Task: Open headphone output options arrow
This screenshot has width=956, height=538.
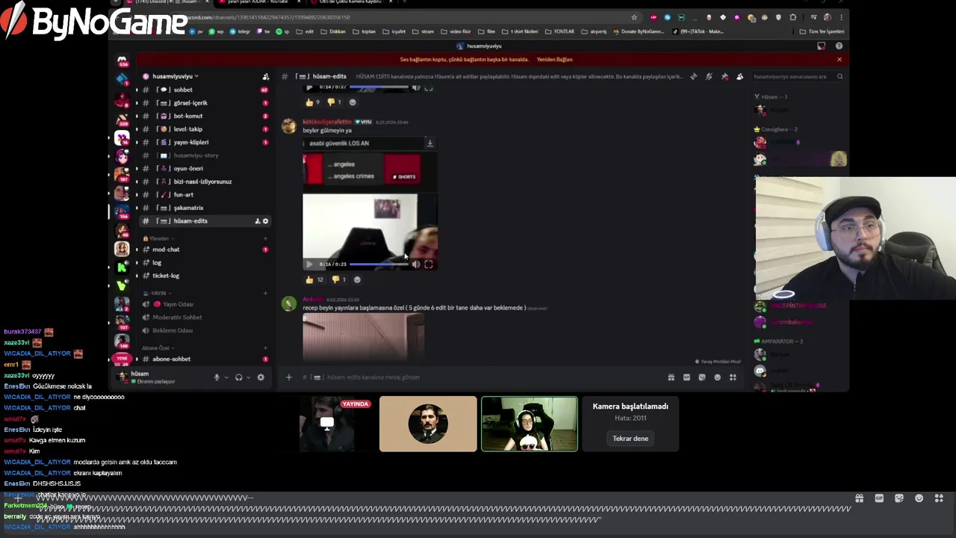Action: point(247,377)
